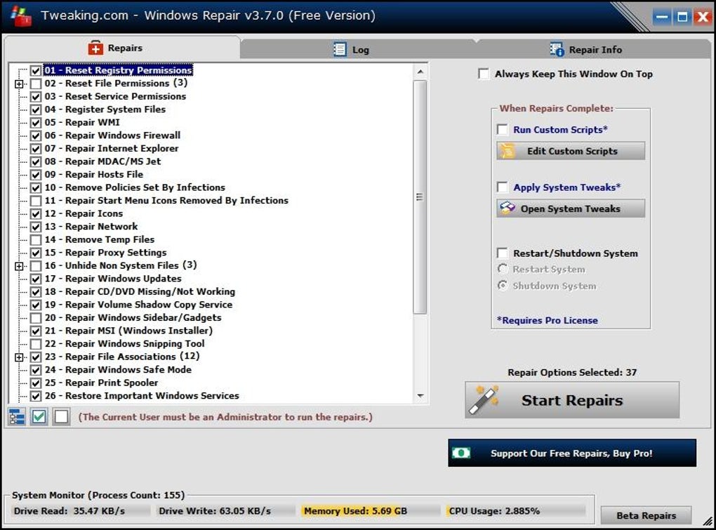Screen dimensions: 716x530
Task: Click the scroll icon on Edit Custom Scripts
Action: click(x=508, y=151)
